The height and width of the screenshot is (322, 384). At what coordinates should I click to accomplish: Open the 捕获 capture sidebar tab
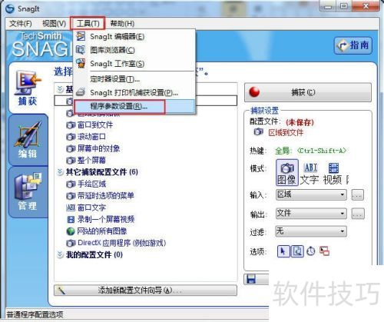[x=28, y=88]
